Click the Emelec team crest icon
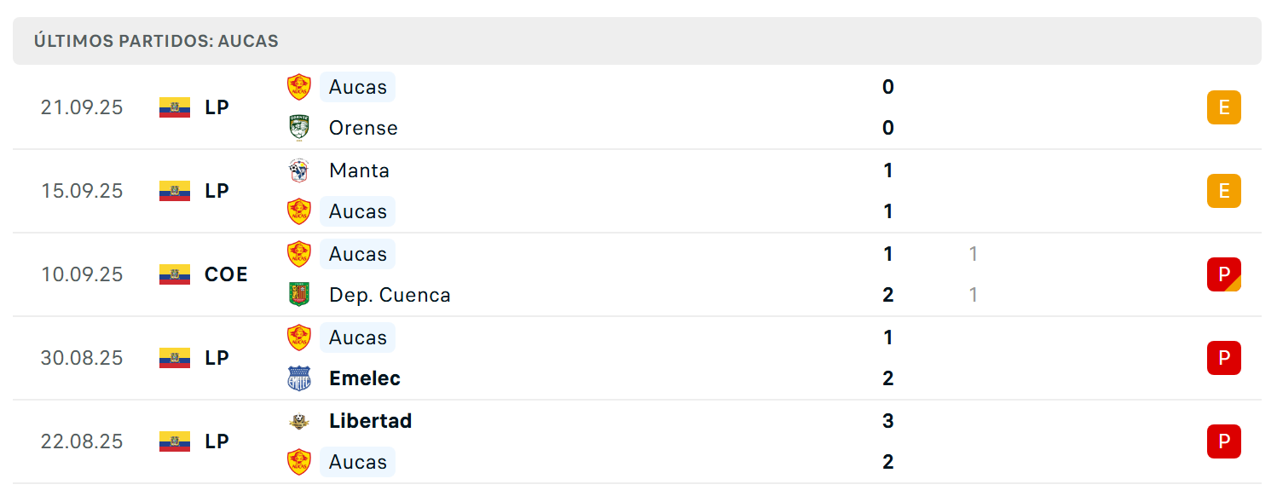 pyautogui.click(x=299, y=378)
